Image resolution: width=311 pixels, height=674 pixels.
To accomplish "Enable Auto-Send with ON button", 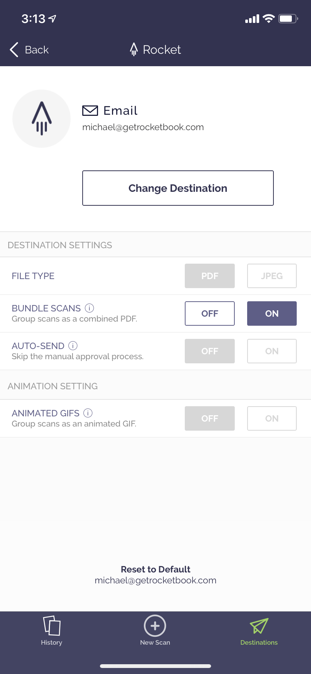I will (x=272, y=351).
